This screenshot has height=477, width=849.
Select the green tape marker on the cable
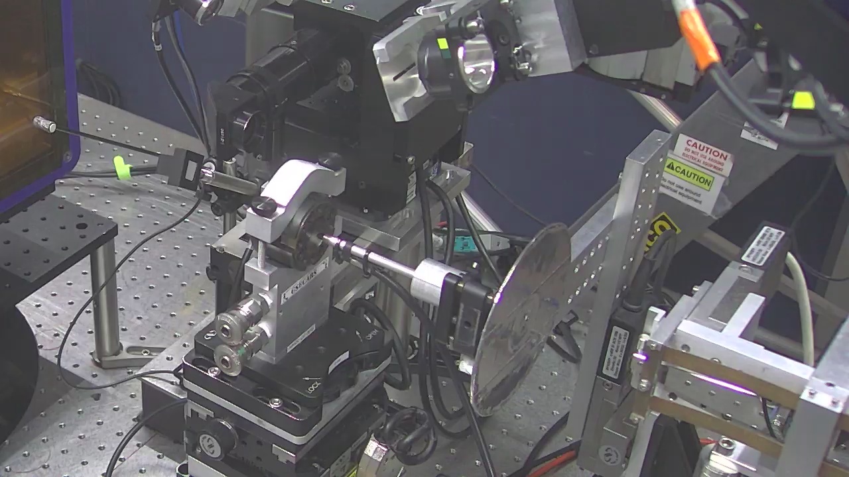point(120,166)
